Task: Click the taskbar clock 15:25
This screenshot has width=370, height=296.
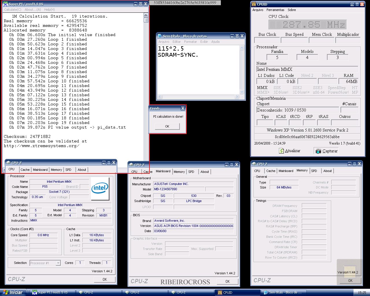Action: click(362, 293)
